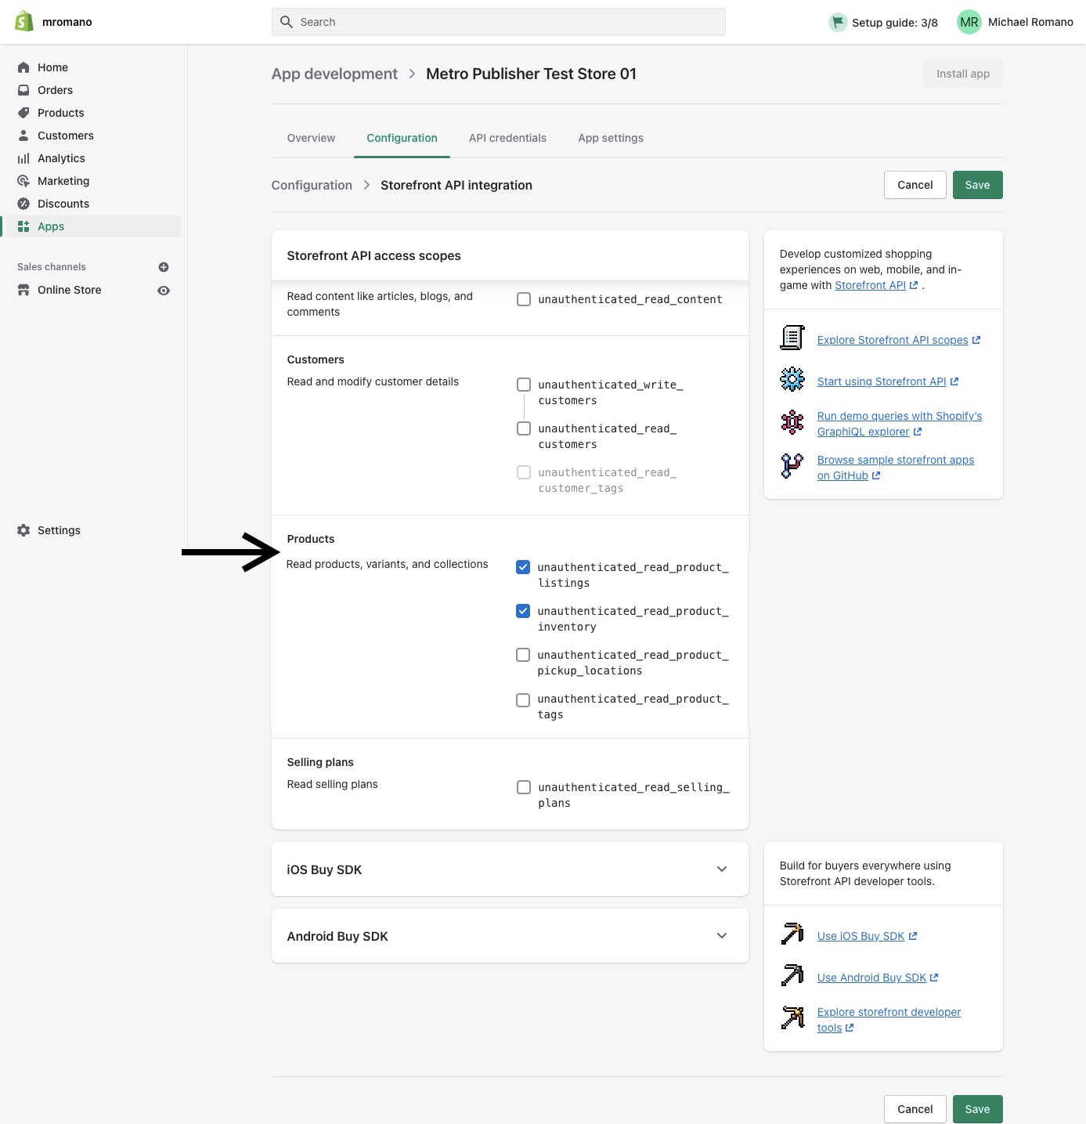Image resolution: width=1086 pixels, height=1124 pixels.
Task: Uncheck unauthenticated_read_product_inventory
Action: click(523, 611)
